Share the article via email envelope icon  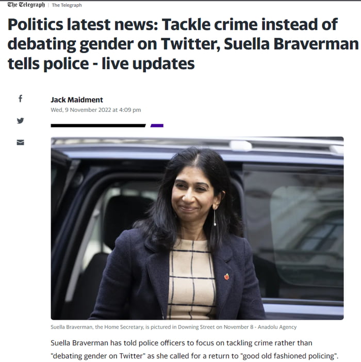tap(20, 142)
